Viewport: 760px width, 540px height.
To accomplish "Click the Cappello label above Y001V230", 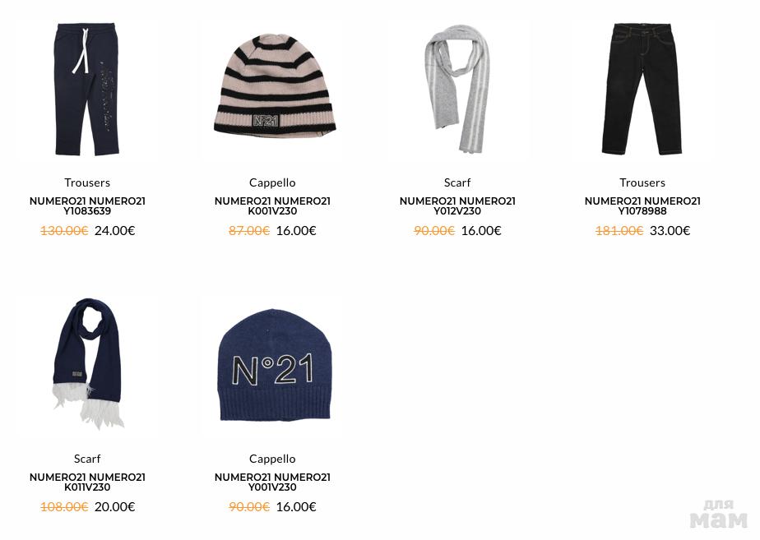I will (x=272, y=459).
